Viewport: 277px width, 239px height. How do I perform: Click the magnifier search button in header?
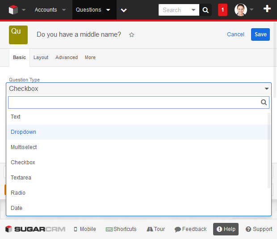[205, 10]
